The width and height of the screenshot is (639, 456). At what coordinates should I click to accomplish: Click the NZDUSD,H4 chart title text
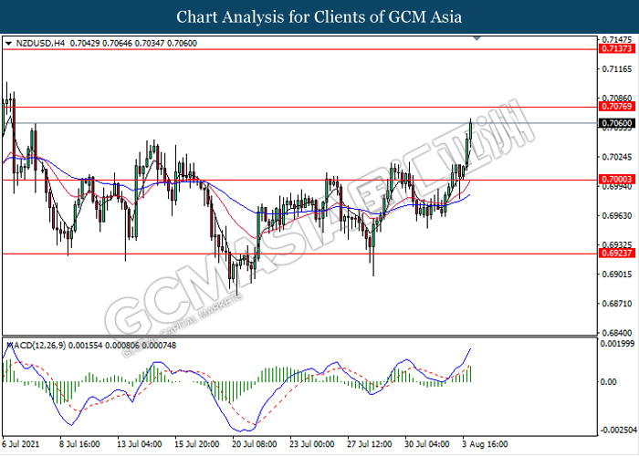click(x=40, y=43)
